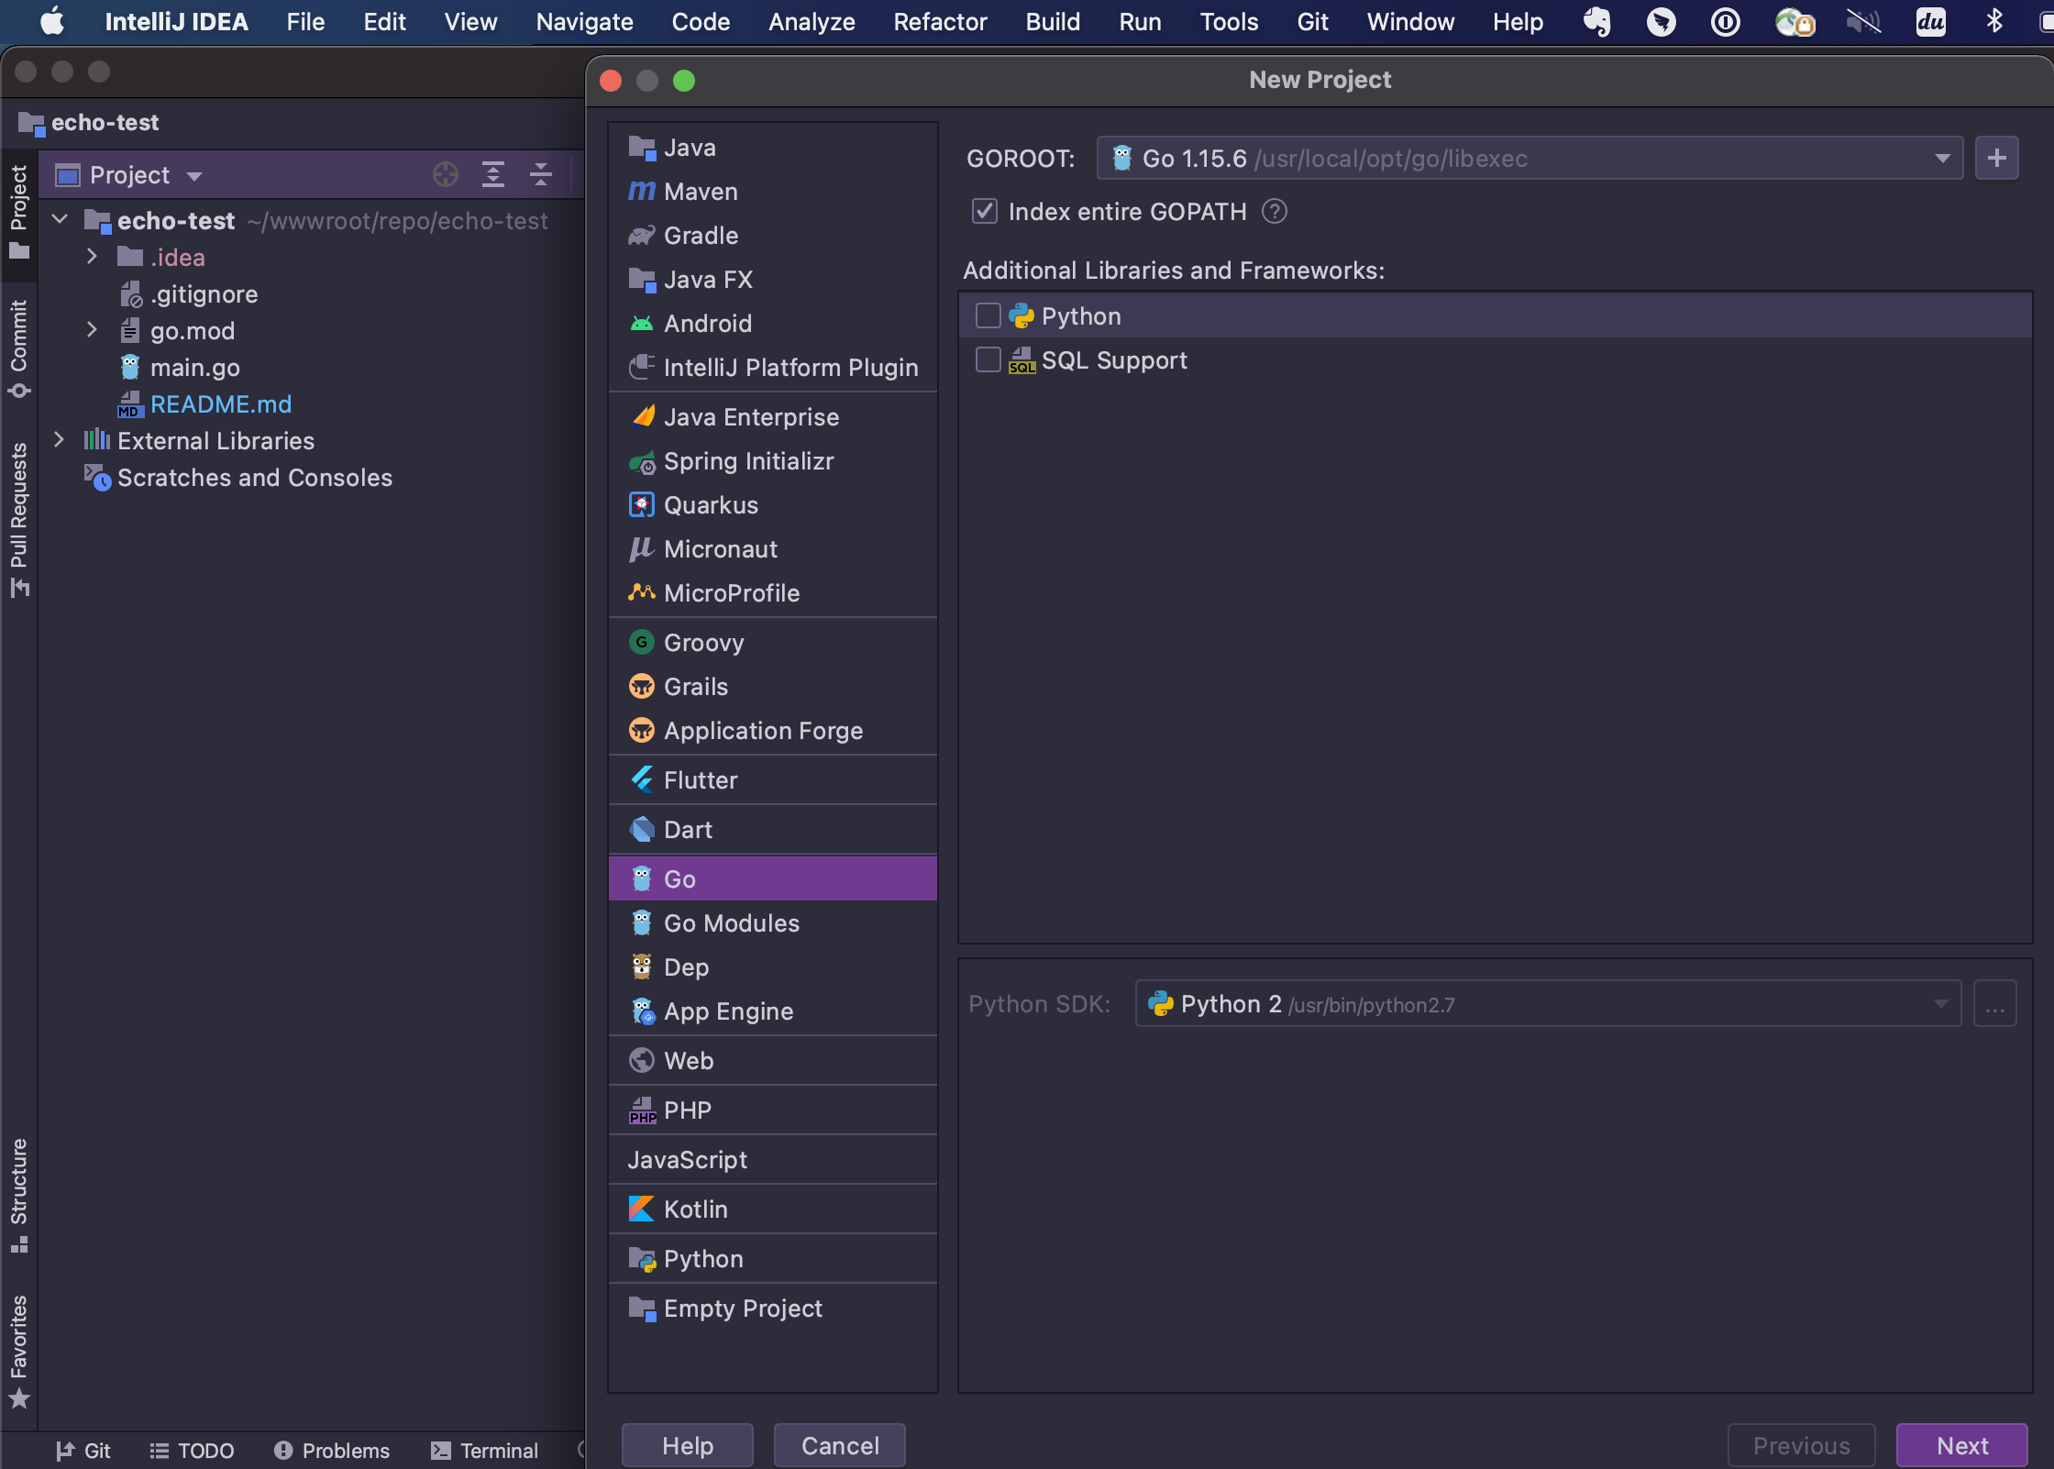Open the File menu
2054x1469 pixels.
[x=305, y=22]
